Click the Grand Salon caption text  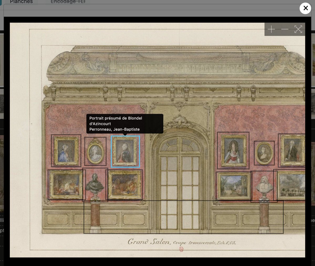[x=182, y=242]
